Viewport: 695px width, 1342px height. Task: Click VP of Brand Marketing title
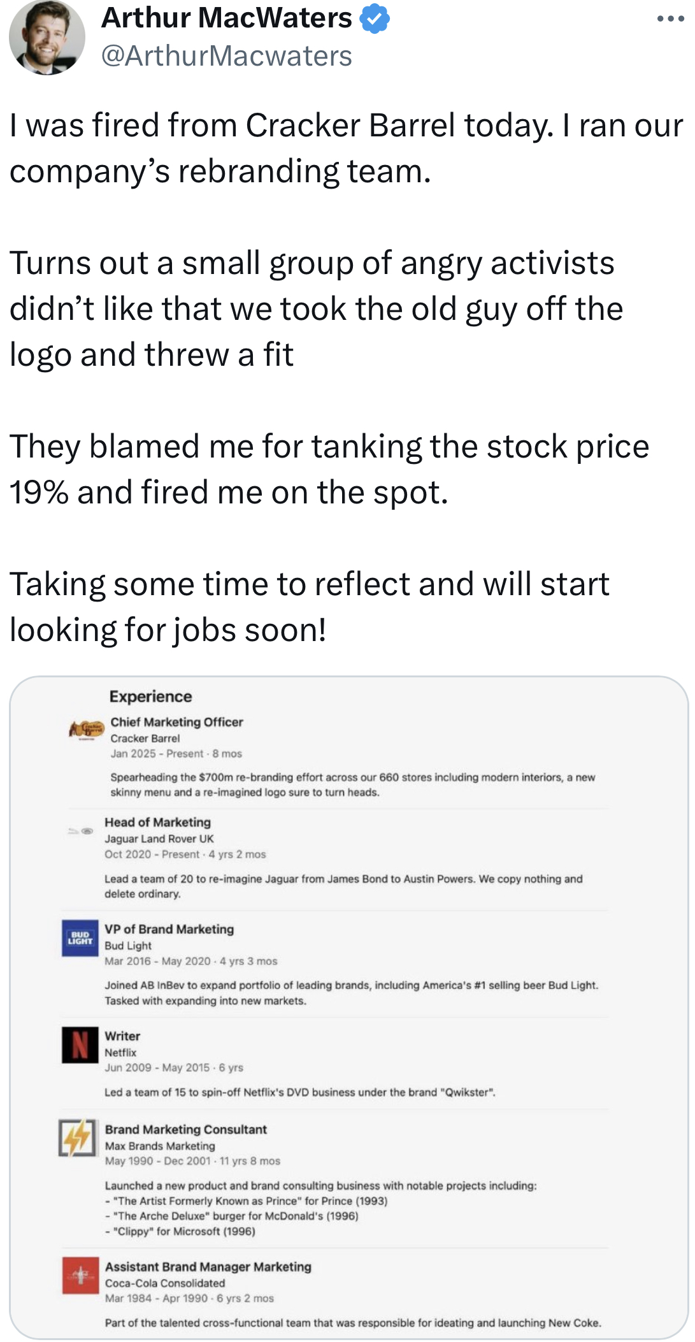[169, 929]
